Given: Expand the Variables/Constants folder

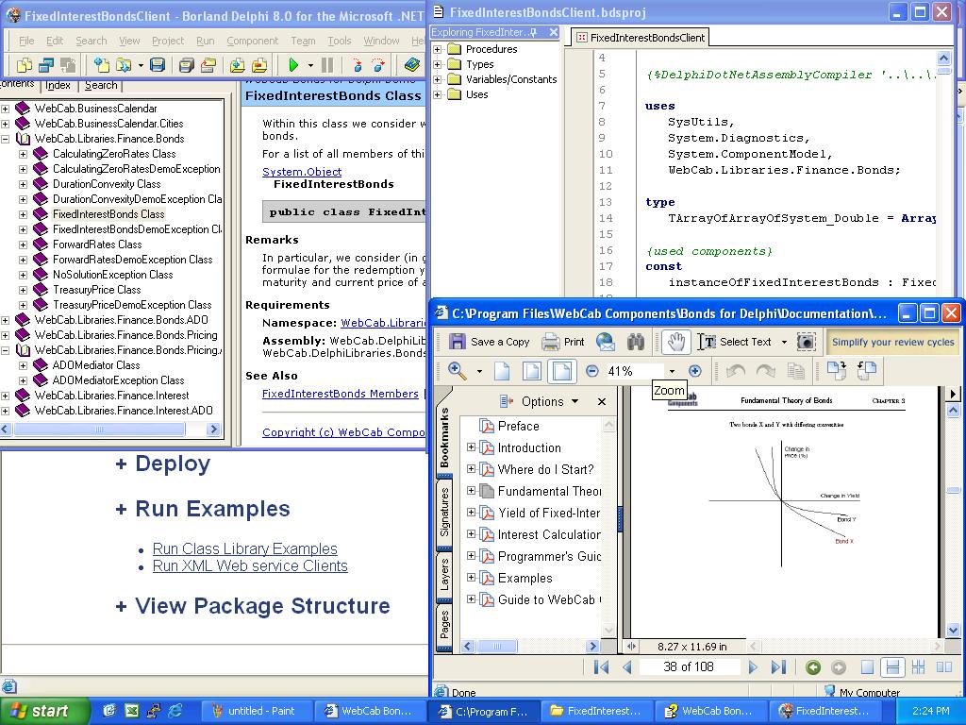Looking at the screenshot, I should coord(438,79).
